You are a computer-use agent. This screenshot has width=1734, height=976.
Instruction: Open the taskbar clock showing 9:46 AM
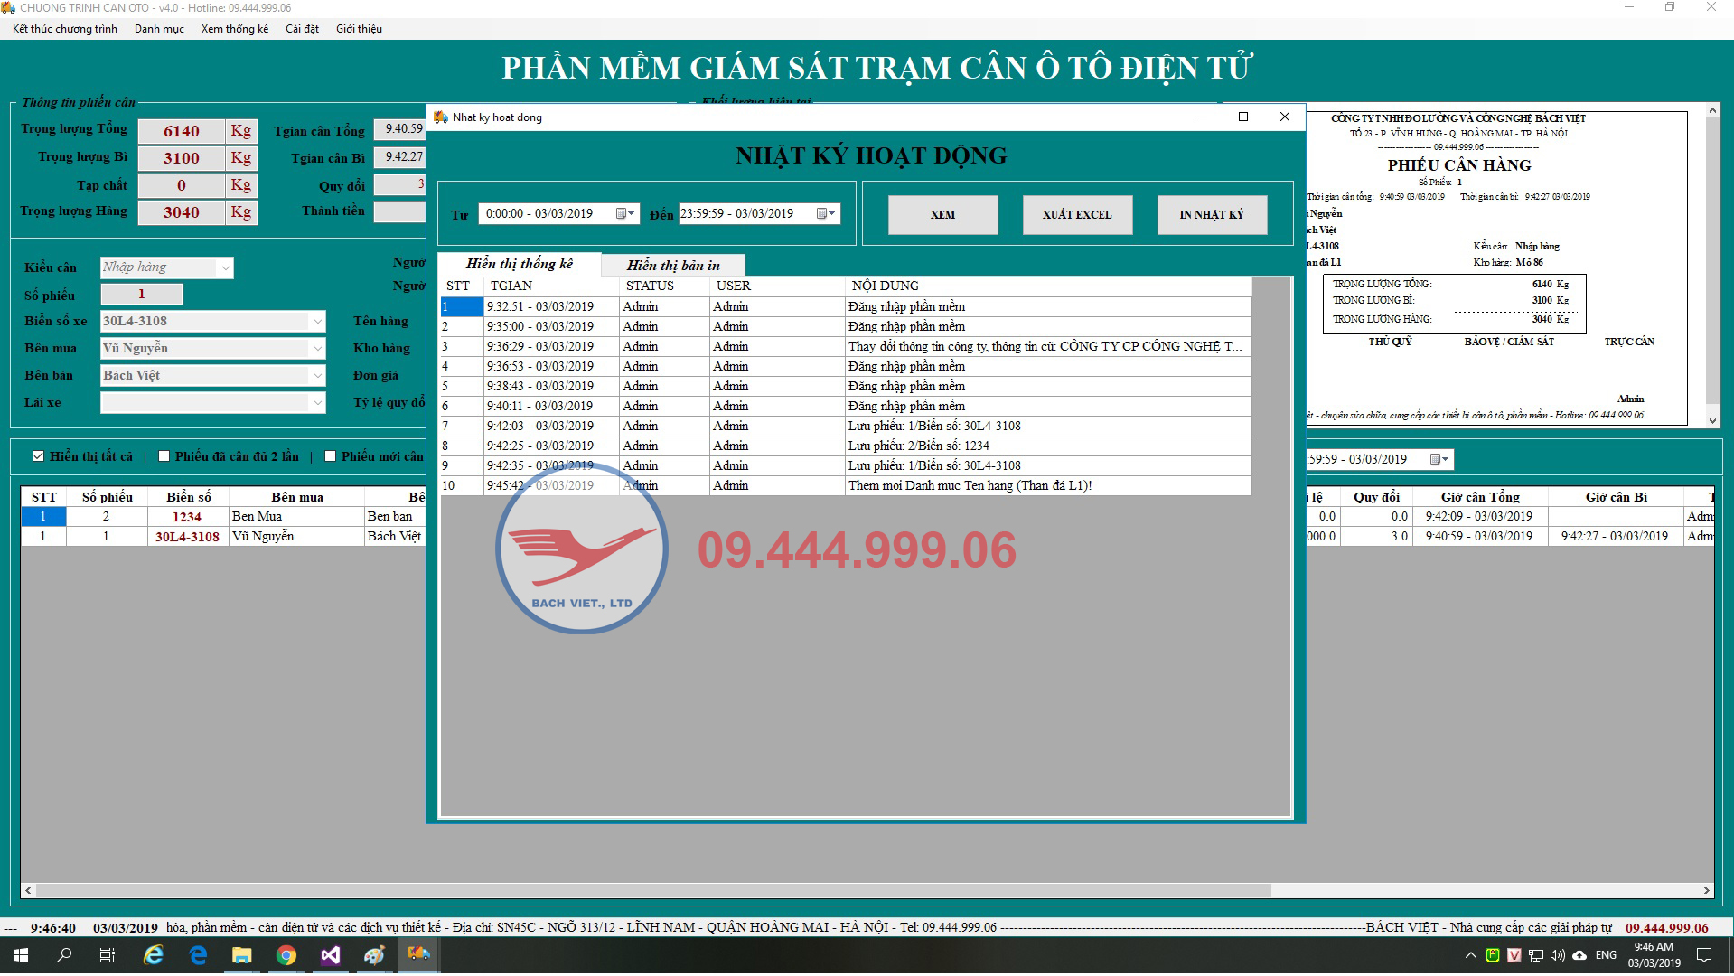coord(1654,955)
